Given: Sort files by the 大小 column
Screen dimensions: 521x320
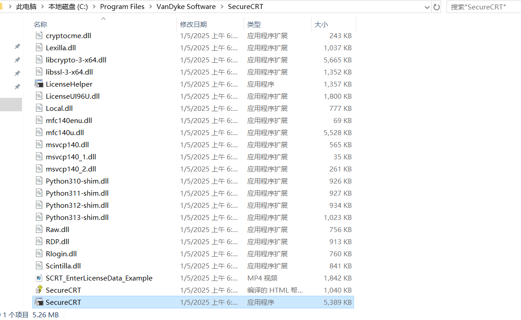Looking at the screenshot, I should point(321,24).
